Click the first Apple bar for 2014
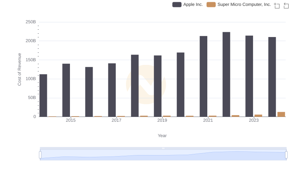The height and width of the screenshot is (169, 293). 43,96
